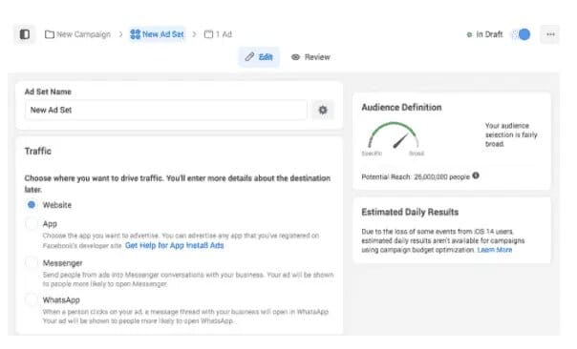Click the Edit pencil icon
577x349 pixels.
point(250,57)
